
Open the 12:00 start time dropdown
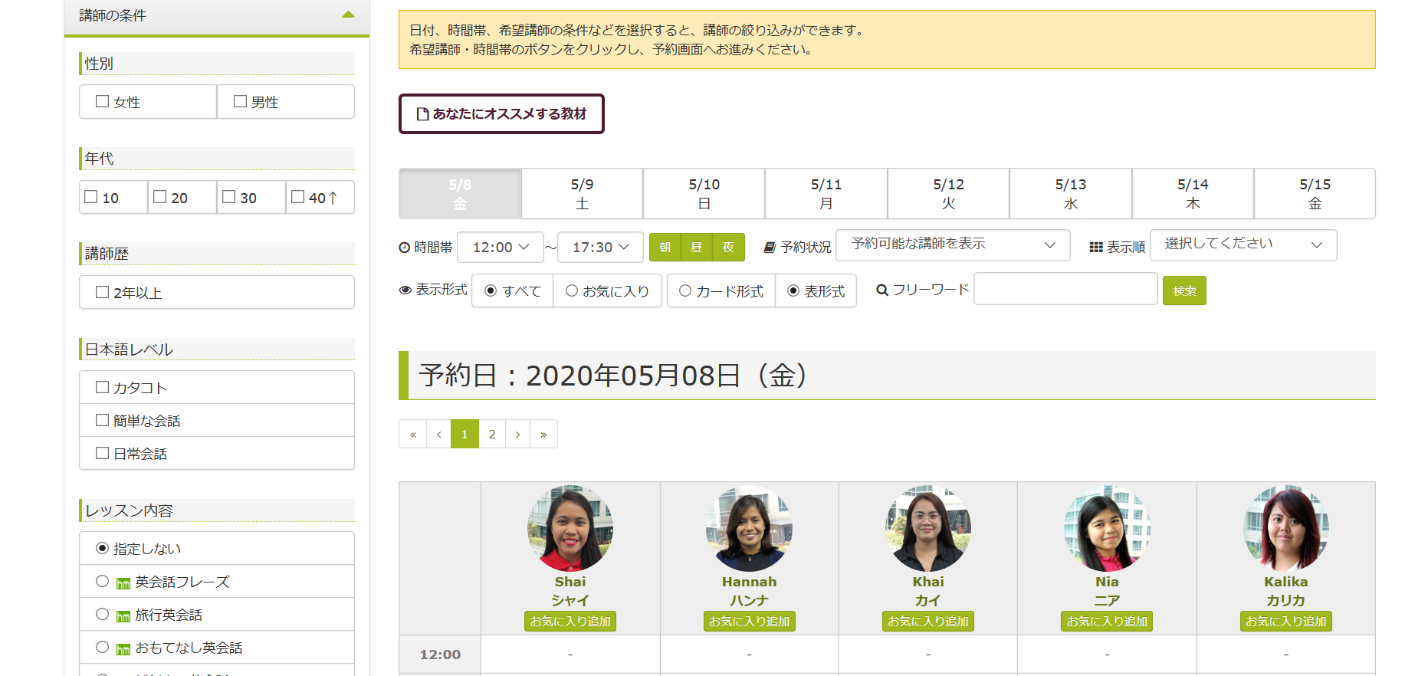point(501,247)
